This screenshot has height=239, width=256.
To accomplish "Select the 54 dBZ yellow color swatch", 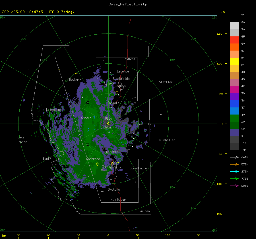I will (x=234, y=61).
